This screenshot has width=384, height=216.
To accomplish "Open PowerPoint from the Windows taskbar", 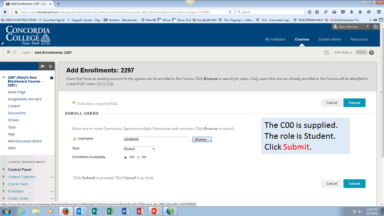I will coord(155,211).
